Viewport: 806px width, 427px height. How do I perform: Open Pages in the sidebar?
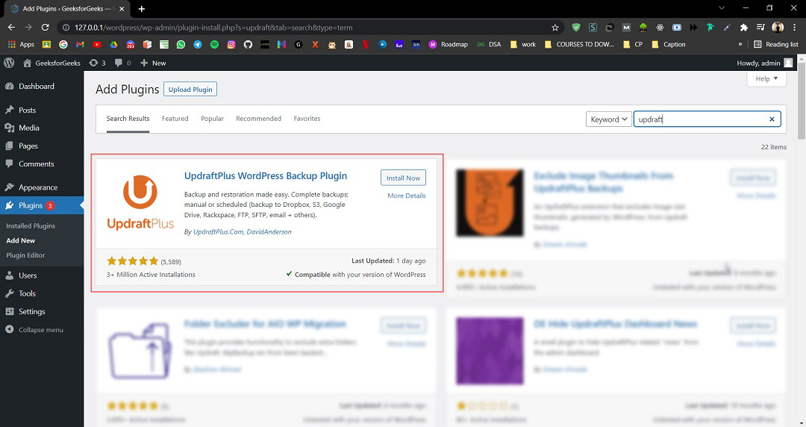[x=42, y=146]
